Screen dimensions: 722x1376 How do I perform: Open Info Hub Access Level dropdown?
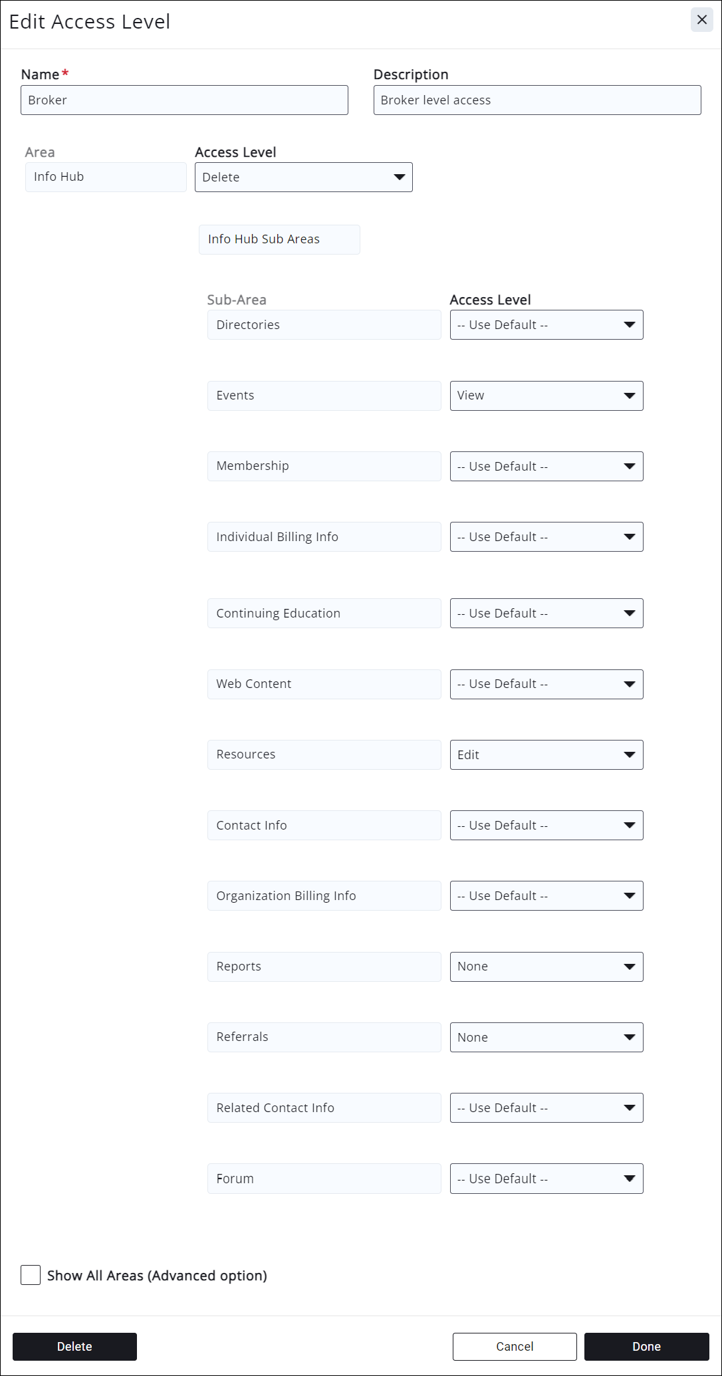(x=303, y=177)
